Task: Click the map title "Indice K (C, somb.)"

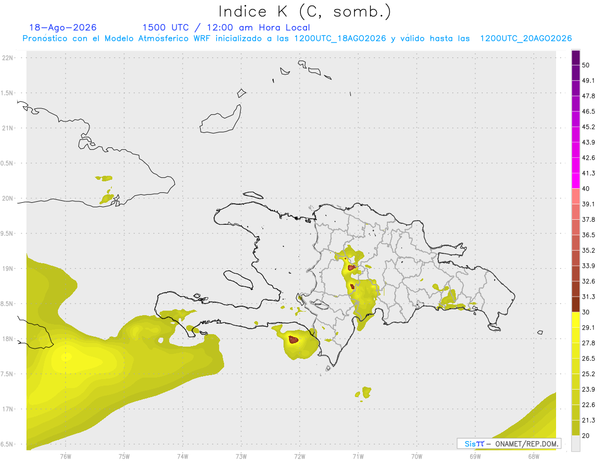Action: 305,11
